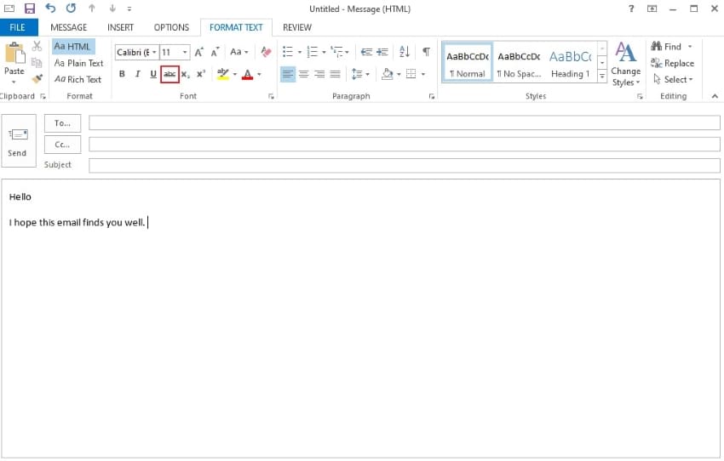Open the font name dropdown
Viewport: 724px width, 461px height.
(154, 52)
